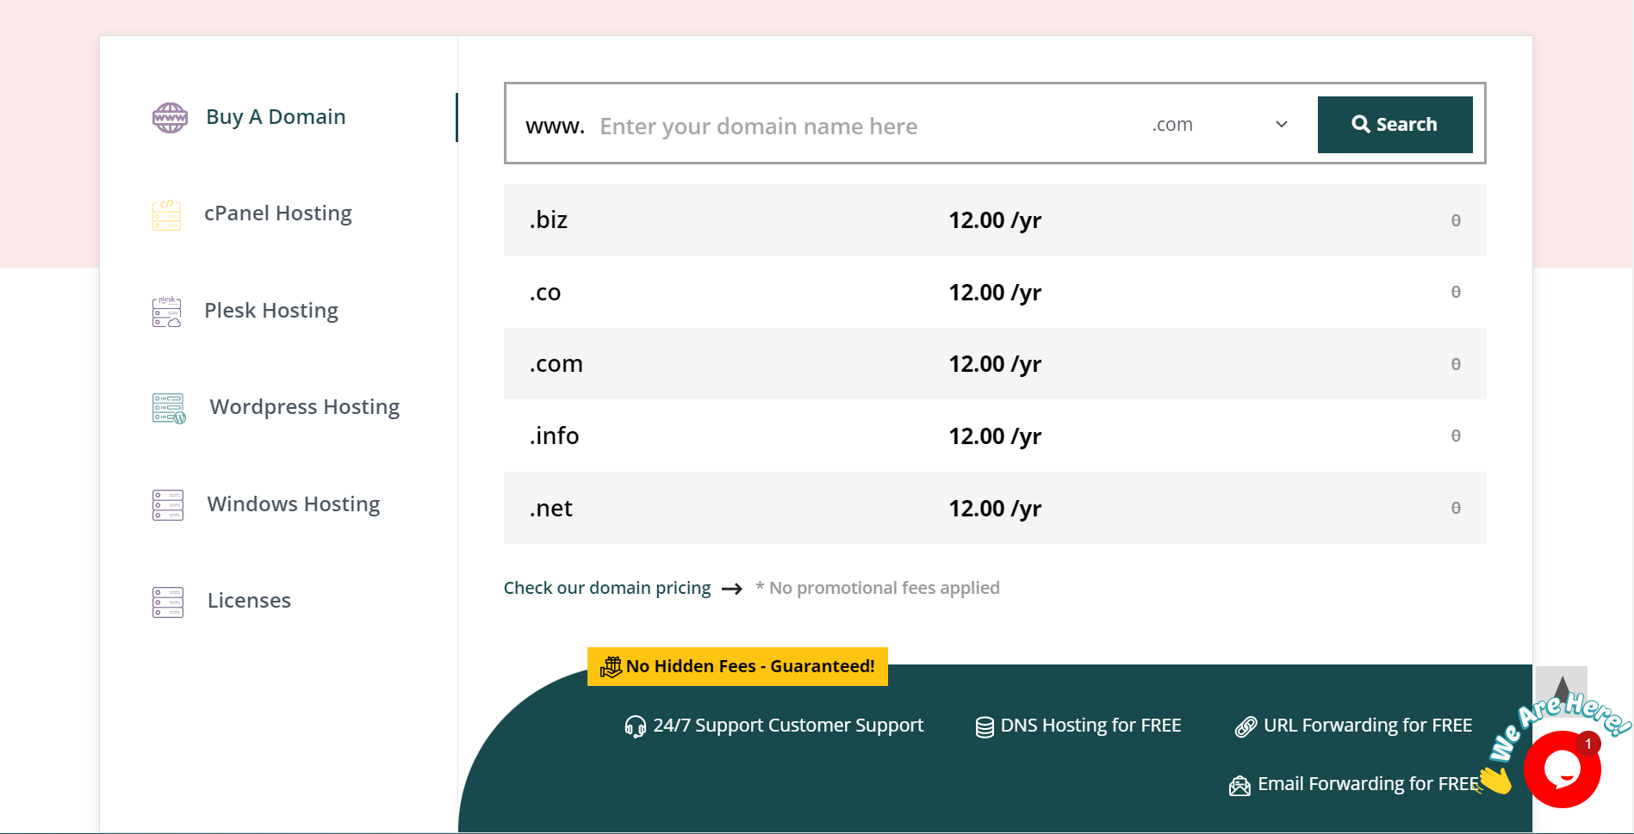Click the No Hidden Fees badge

coord(737,666)
